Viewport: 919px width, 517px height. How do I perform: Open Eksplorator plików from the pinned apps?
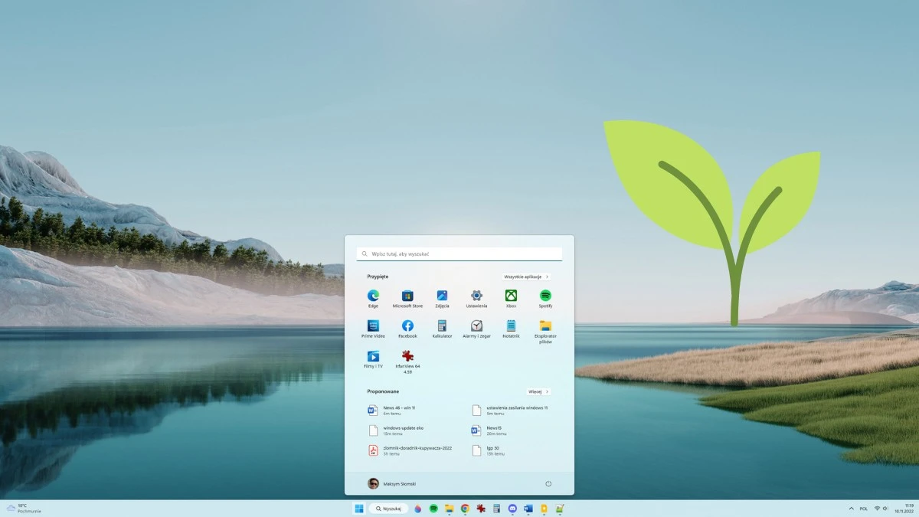tap(543, 326)
